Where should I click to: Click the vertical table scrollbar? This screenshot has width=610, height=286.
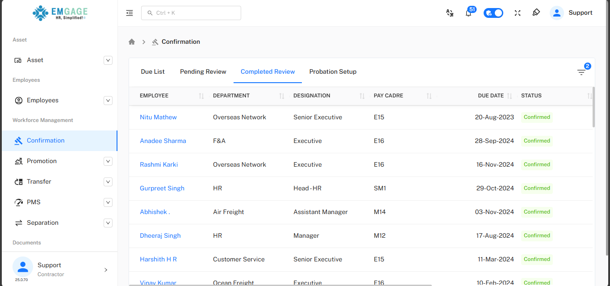coord(593,107)
